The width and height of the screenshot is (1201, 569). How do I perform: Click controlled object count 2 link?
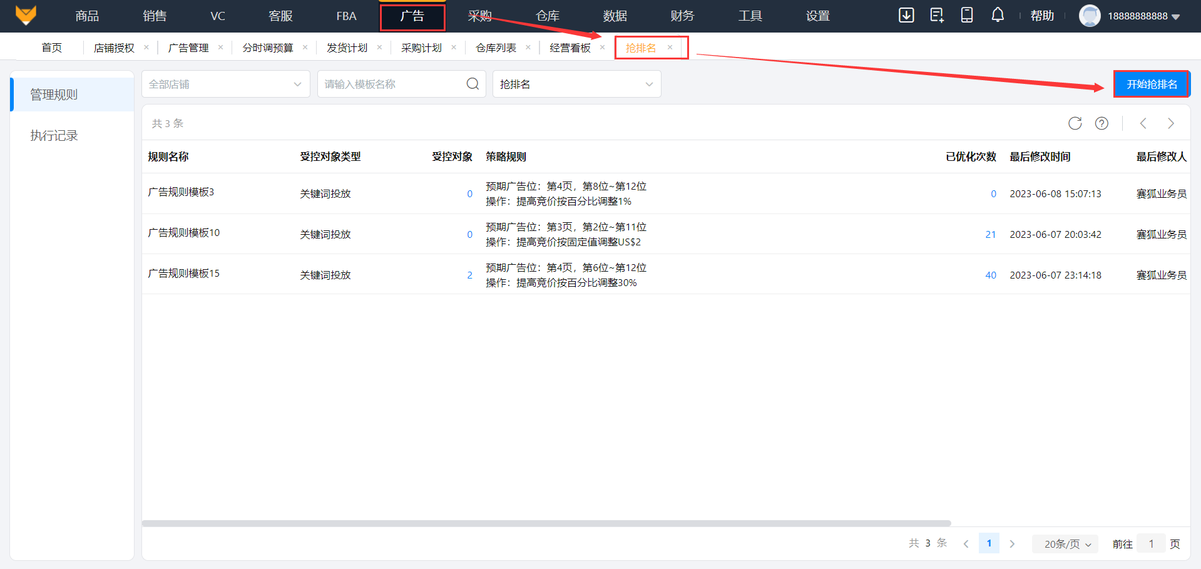469,275
